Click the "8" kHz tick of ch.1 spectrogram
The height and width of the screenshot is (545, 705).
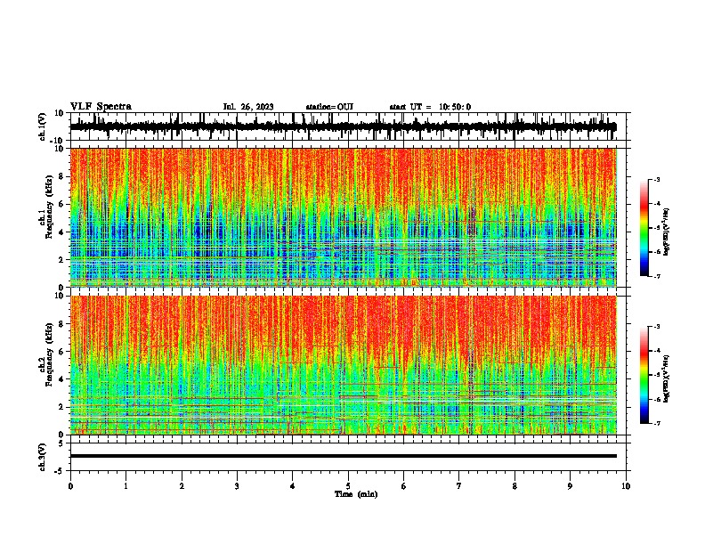click(62, 176)
